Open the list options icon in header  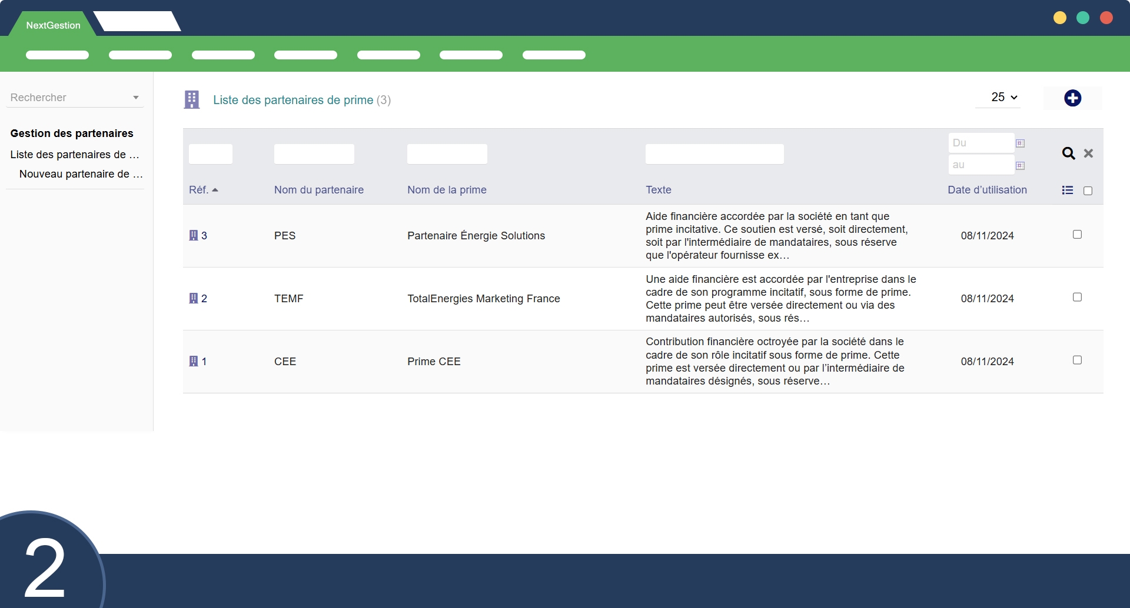coord(1067,191)
